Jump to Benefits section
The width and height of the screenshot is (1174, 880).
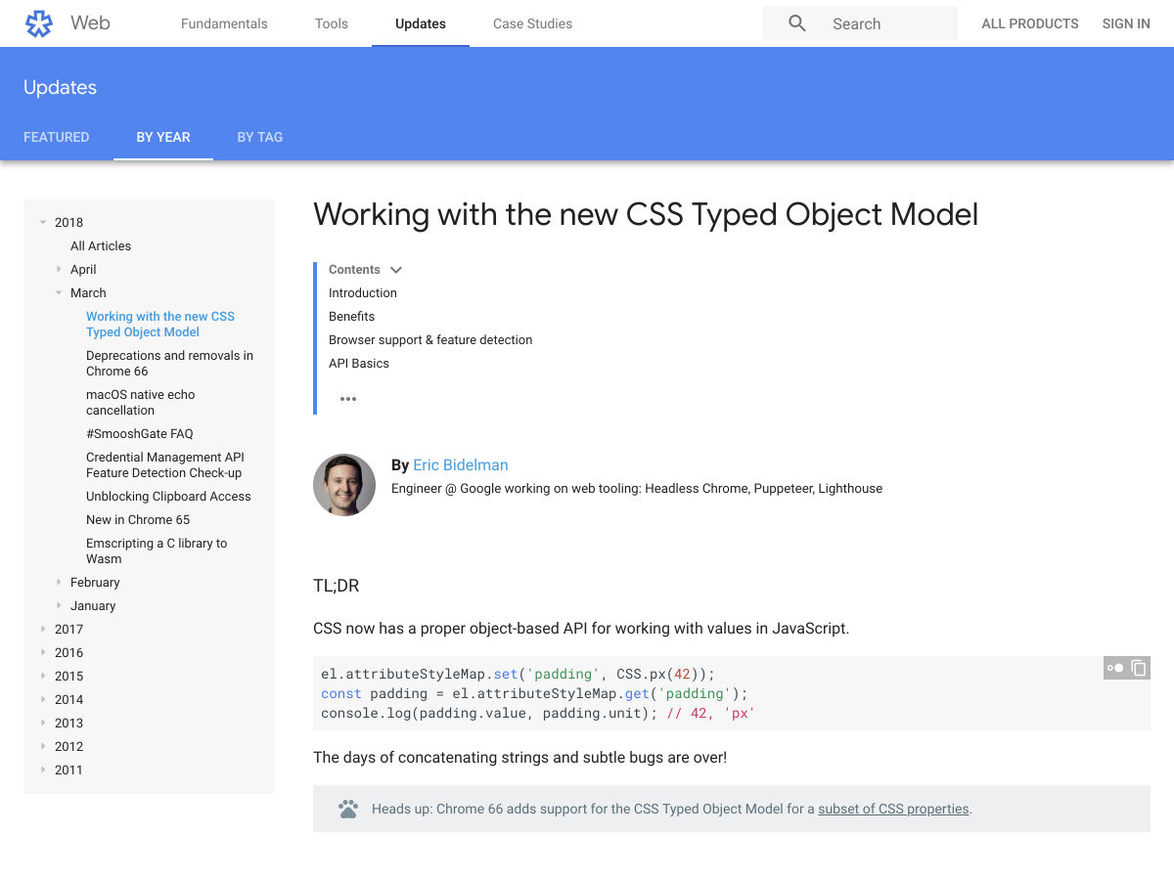point(352,316)
